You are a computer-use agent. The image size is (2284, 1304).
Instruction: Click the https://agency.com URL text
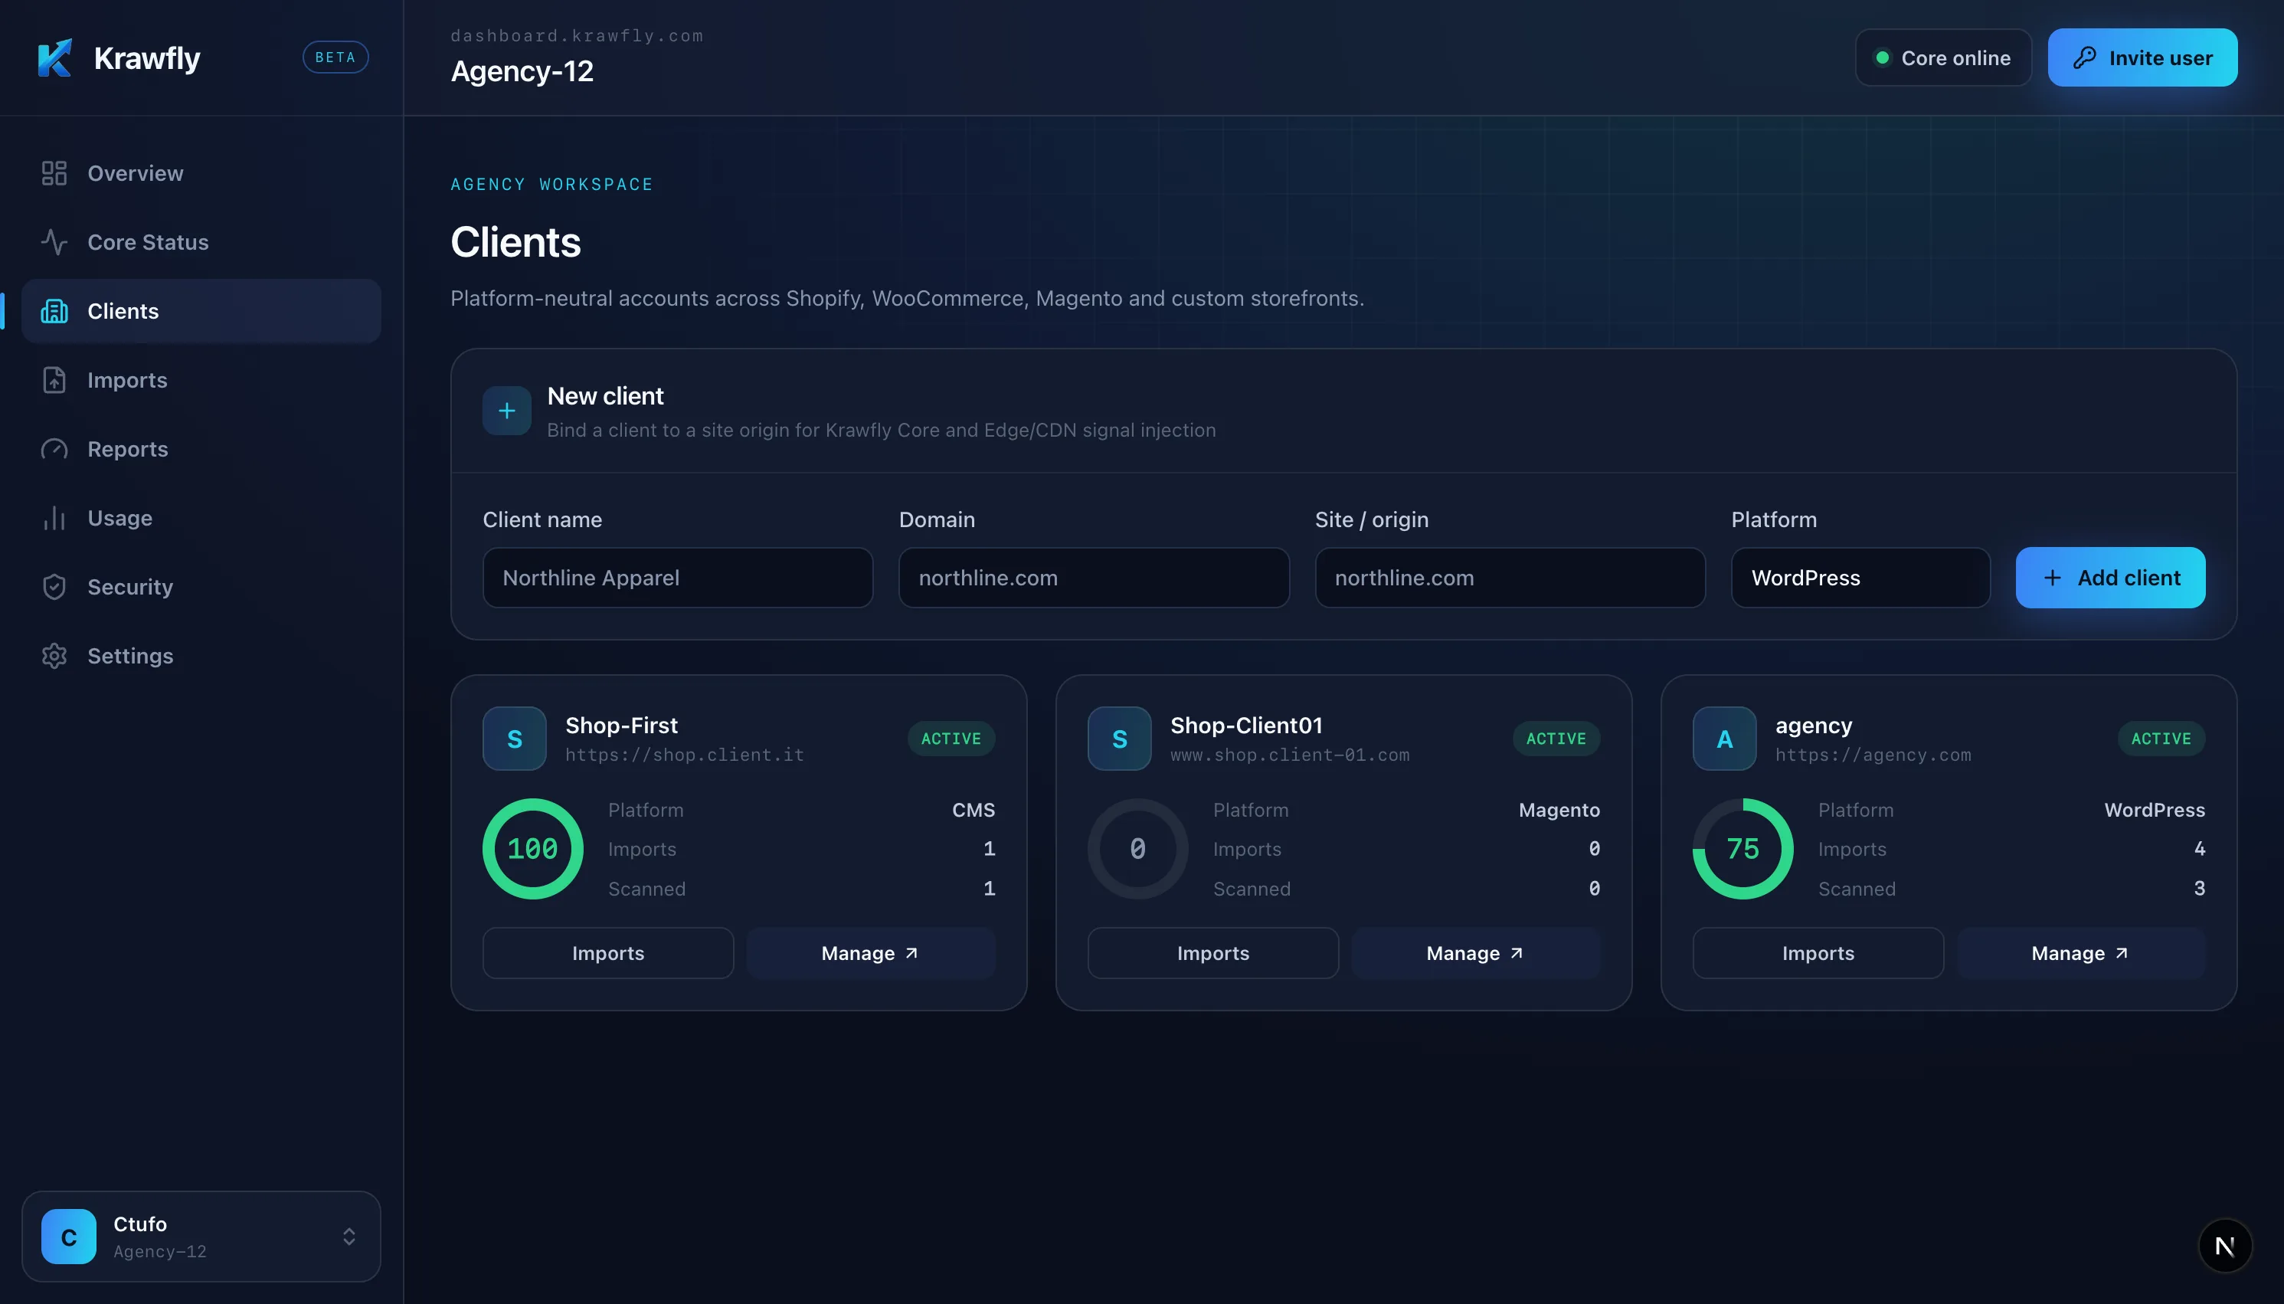pyautogui.click(x=1873, y=755)
